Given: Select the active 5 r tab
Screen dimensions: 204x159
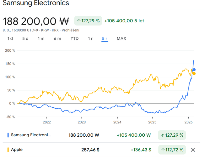Looking at the screenshot, I should tap(105, 38).
